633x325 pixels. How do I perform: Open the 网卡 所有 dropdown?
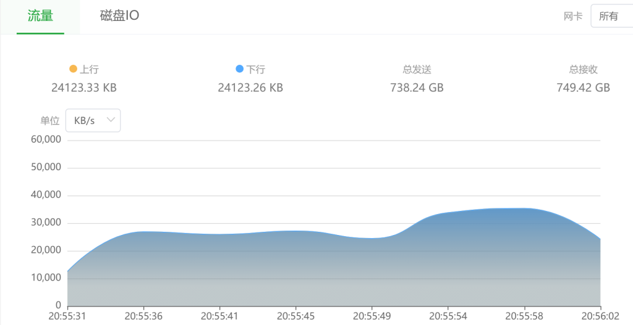[x=611, y=16]
